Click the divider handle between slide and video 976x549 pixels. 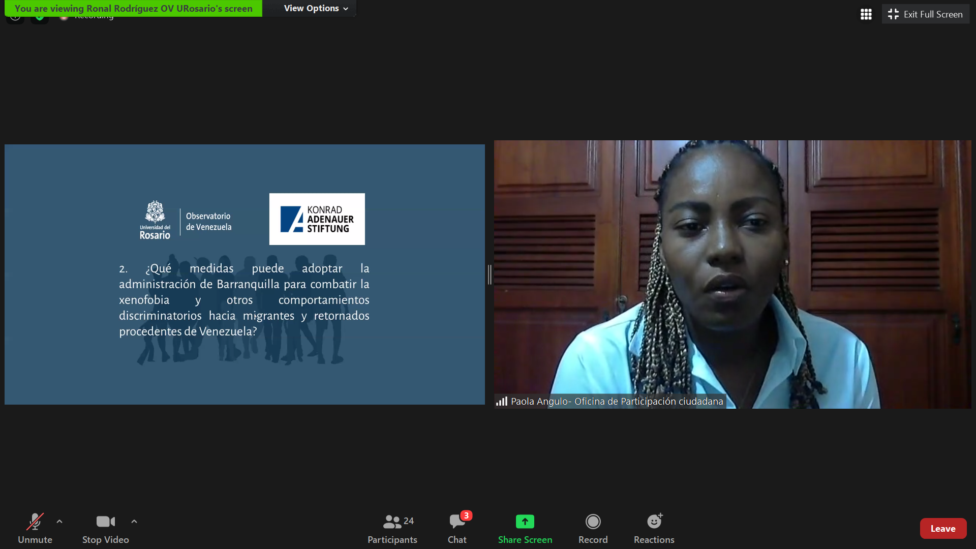click(490, 274)
